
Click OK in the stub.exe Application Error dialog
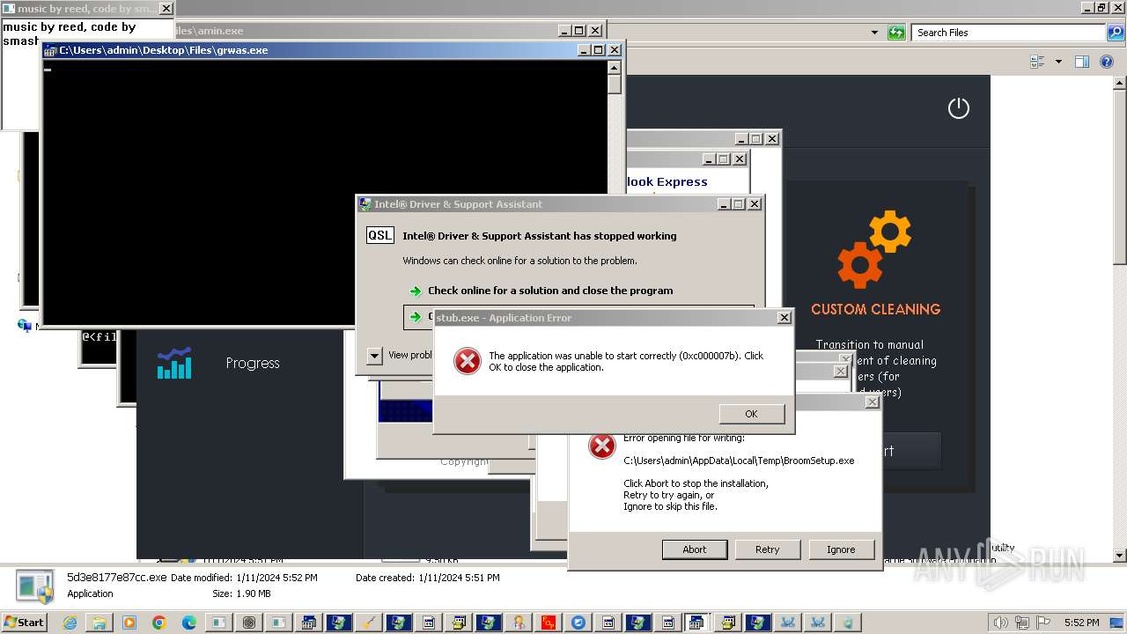(751, 414)
